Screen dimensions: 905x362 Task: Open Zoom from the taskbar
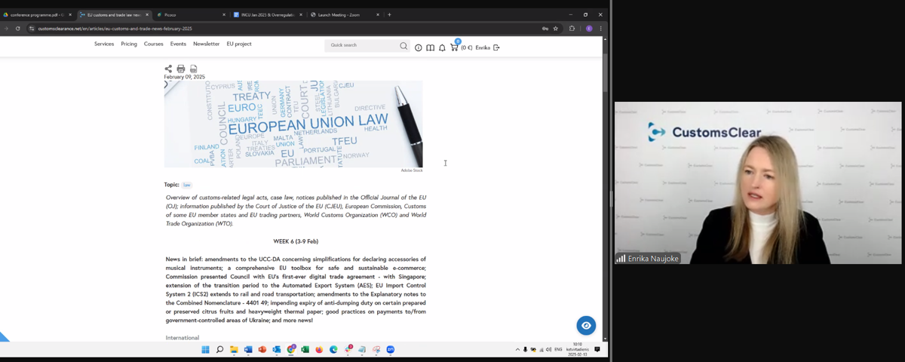(391, 349)
